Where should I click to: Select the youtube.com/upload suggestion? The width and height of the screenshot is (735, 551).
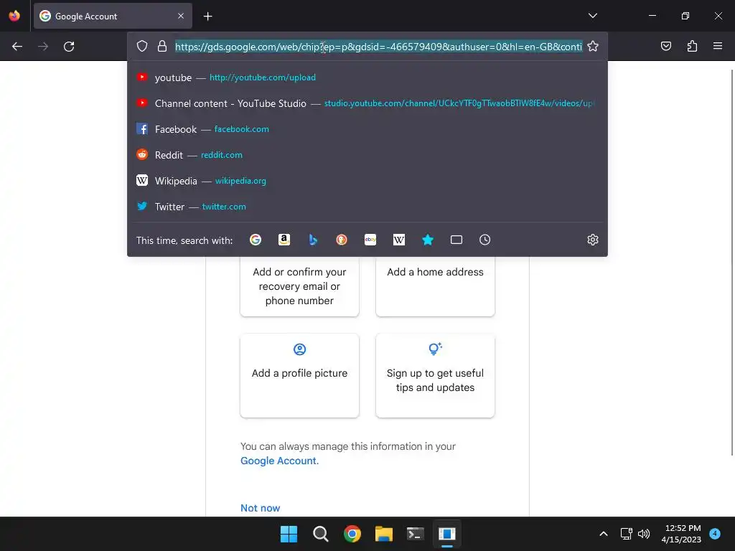pyautogui.click(x=367, y=77)
